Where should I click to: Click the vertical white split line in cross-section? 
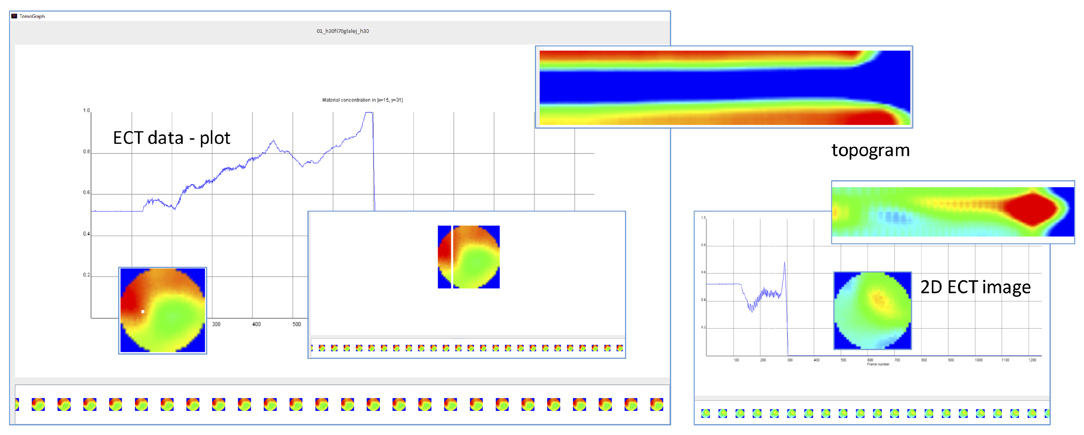pos(452,257)
